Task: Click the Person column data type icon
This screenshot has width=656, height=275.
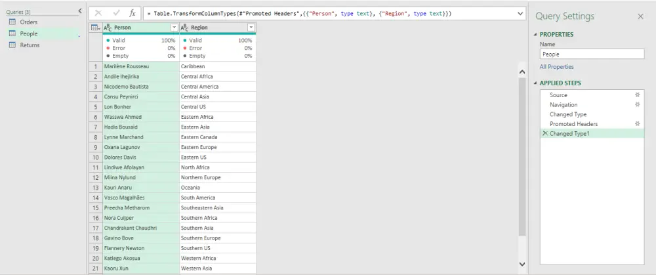Action: click(108, 28)
